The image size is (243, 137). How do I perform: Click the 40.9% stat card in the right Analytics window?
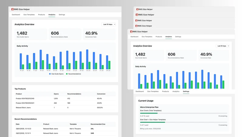tap(214, 55)
